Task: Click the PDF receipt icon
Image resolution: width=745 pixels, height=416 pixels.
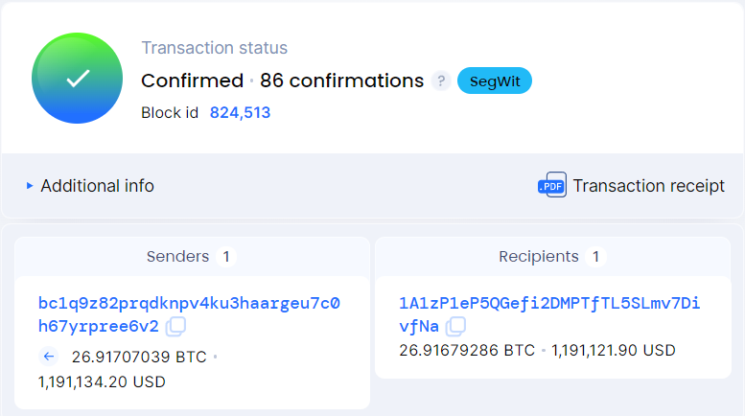Action: pyautogui.click(x=552, y=186)
